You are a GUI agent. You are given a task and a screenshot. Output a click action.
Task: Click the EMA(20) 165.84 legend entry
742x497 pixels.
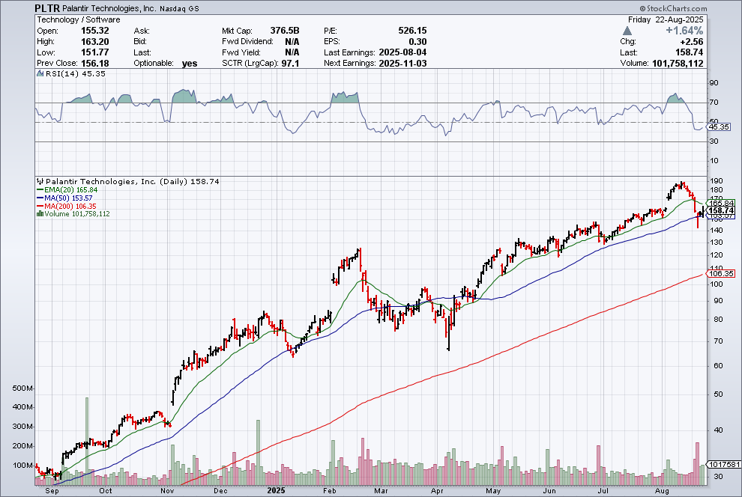pos(71,190)
